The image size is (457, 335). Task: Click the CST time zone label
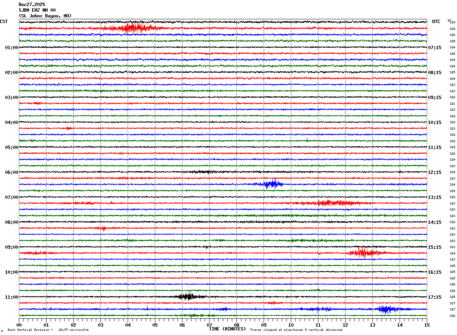pyautogui.click(x=4, y=22)
